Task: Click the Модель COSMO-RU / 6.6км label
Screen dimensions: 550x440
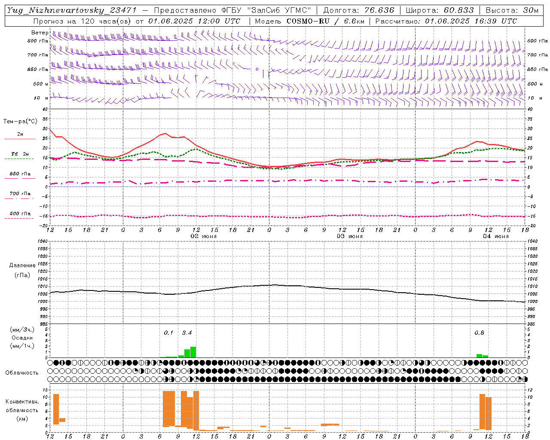Action: point(310,21)
